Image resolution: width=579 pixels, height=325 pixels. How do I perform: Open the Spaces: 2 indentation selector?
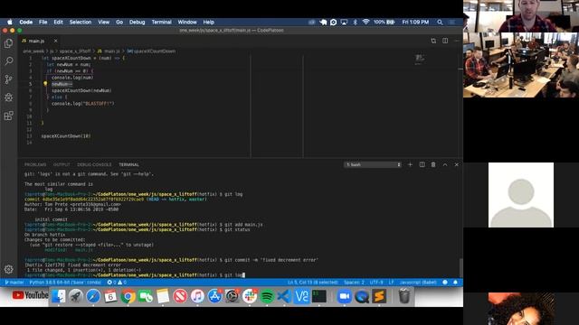pyautogui.click(x=354, y=283)
